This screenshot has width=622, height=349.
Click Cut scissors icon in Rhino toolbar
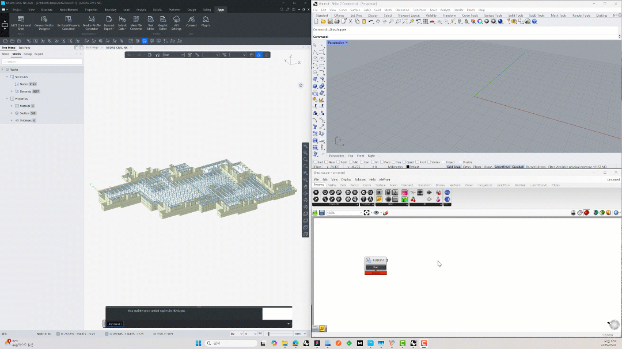(x=350, y=21)
